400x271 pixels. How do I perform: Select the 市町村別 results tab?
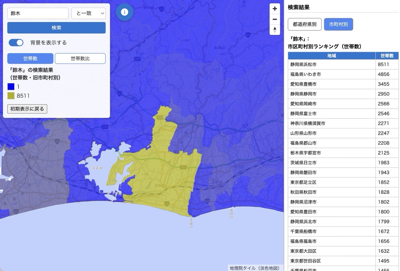[x=338, y=24]
